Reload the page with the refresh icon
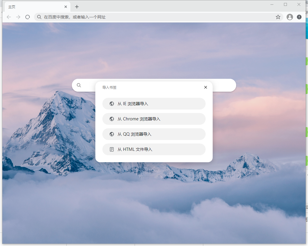Screen dimensions: 308x246 point(28,17)
